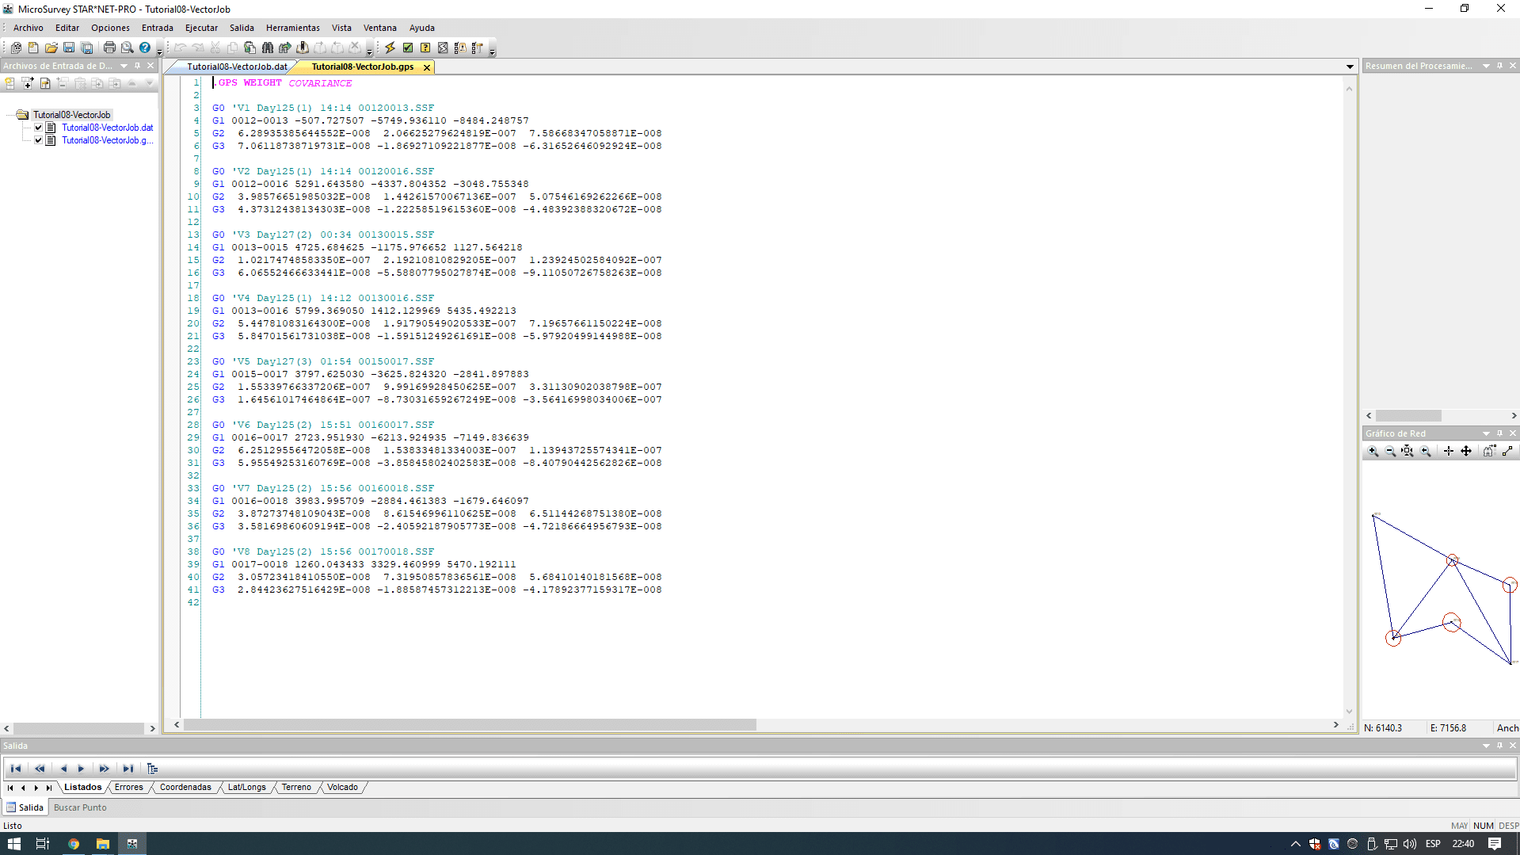Uncheck the Tutorial08-VectorJob.dat file checkbox
1520x855 pixels.
38,128
